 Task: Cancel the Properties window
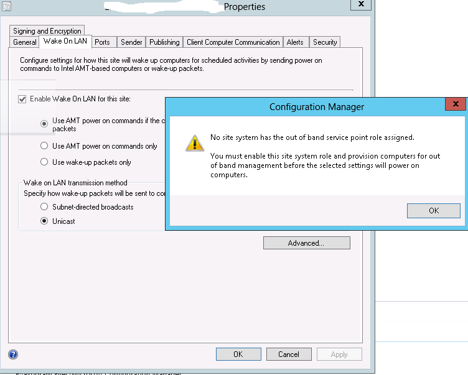(x=289, y=354)
